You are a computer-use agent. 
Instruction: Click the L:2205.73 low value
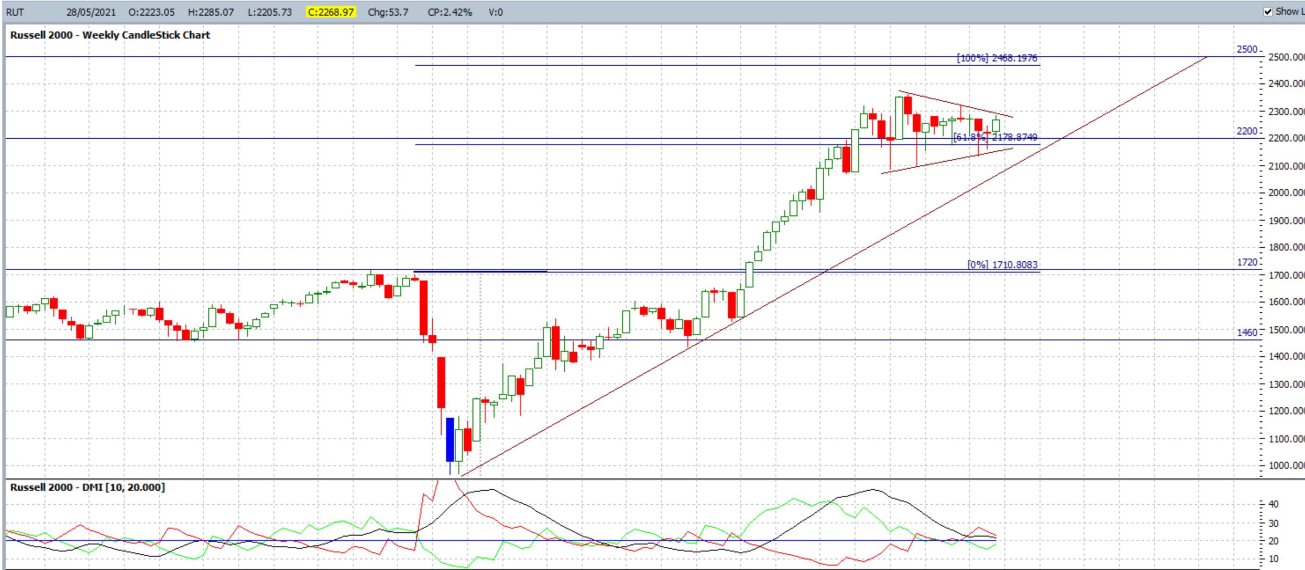(x=269, y=12)
